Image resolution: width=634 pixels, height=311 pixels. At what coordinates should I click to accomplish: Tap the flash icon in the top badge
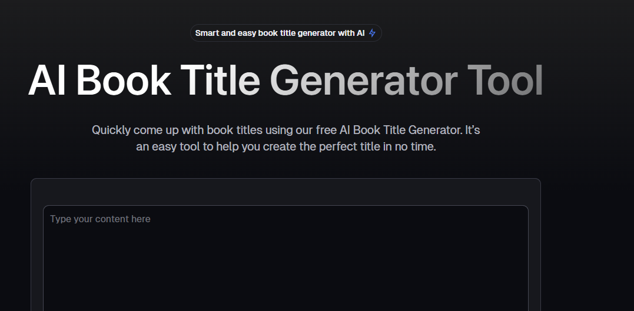tap(372, 33)
